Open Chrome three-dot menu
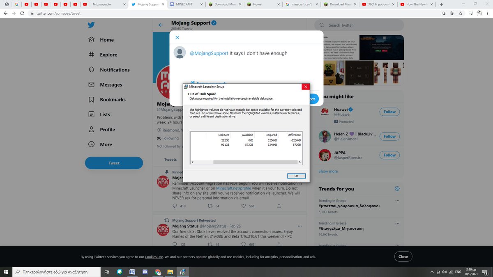Viewport: 493px width, 277px height. point(488,13)
